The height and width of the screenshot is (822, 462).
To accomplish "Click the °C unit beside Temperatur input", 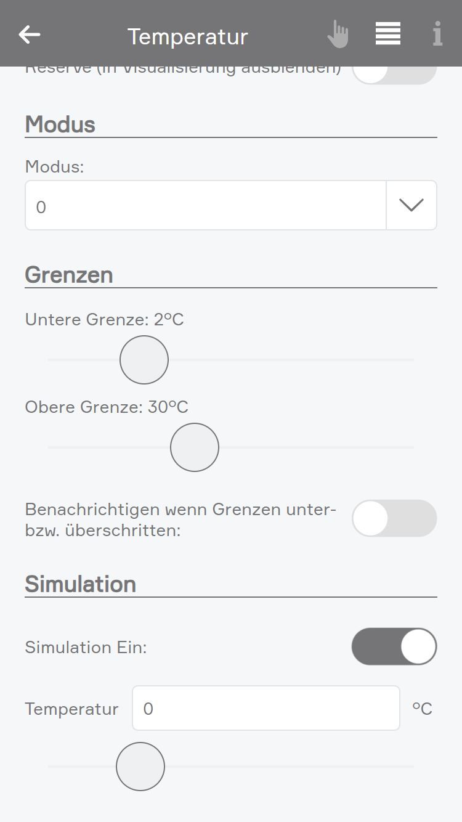I will tap(423, 709).
